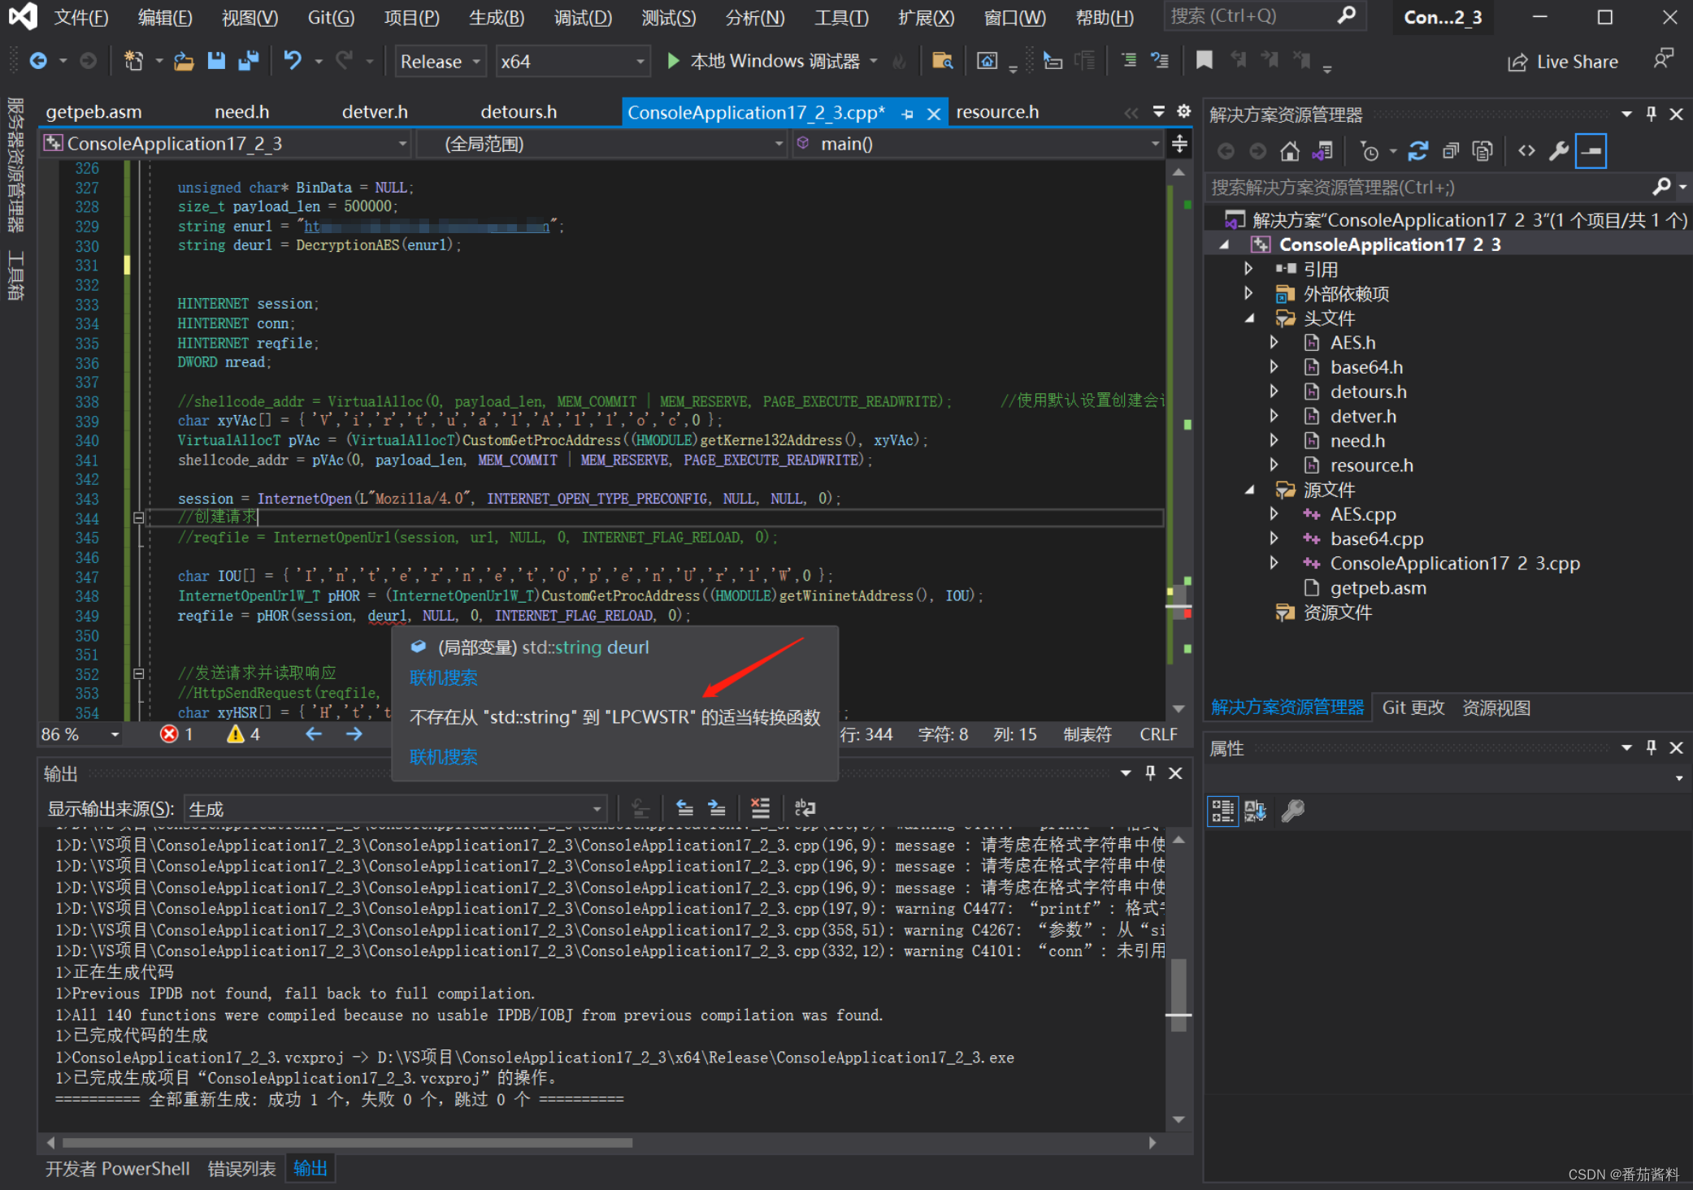Start debugging with green play icon

pyautogui.click(x=673, y=61)
